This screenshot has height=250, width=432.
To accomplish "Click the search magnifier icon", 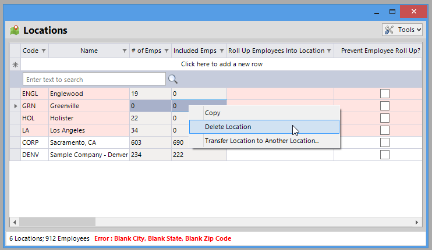I will click(173, 79).
